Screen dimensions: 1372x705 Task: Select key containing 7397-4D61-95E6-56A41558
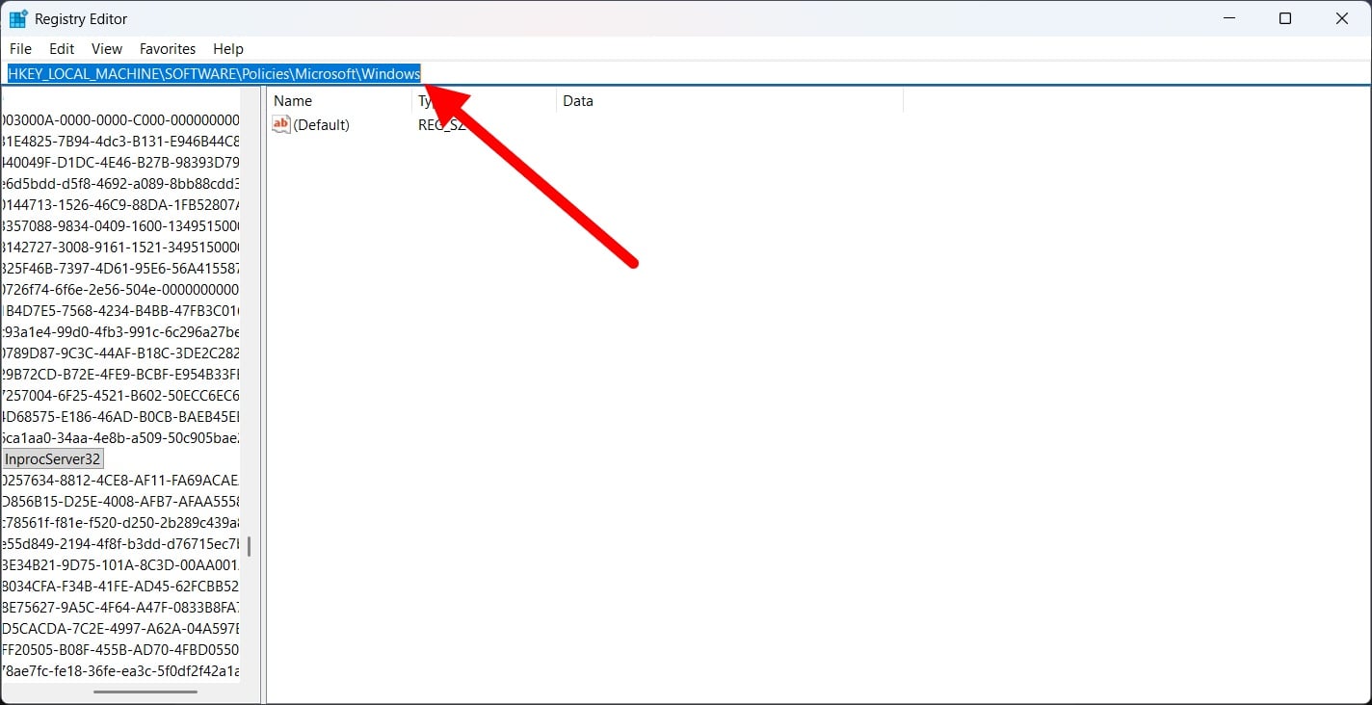(120, 268)
